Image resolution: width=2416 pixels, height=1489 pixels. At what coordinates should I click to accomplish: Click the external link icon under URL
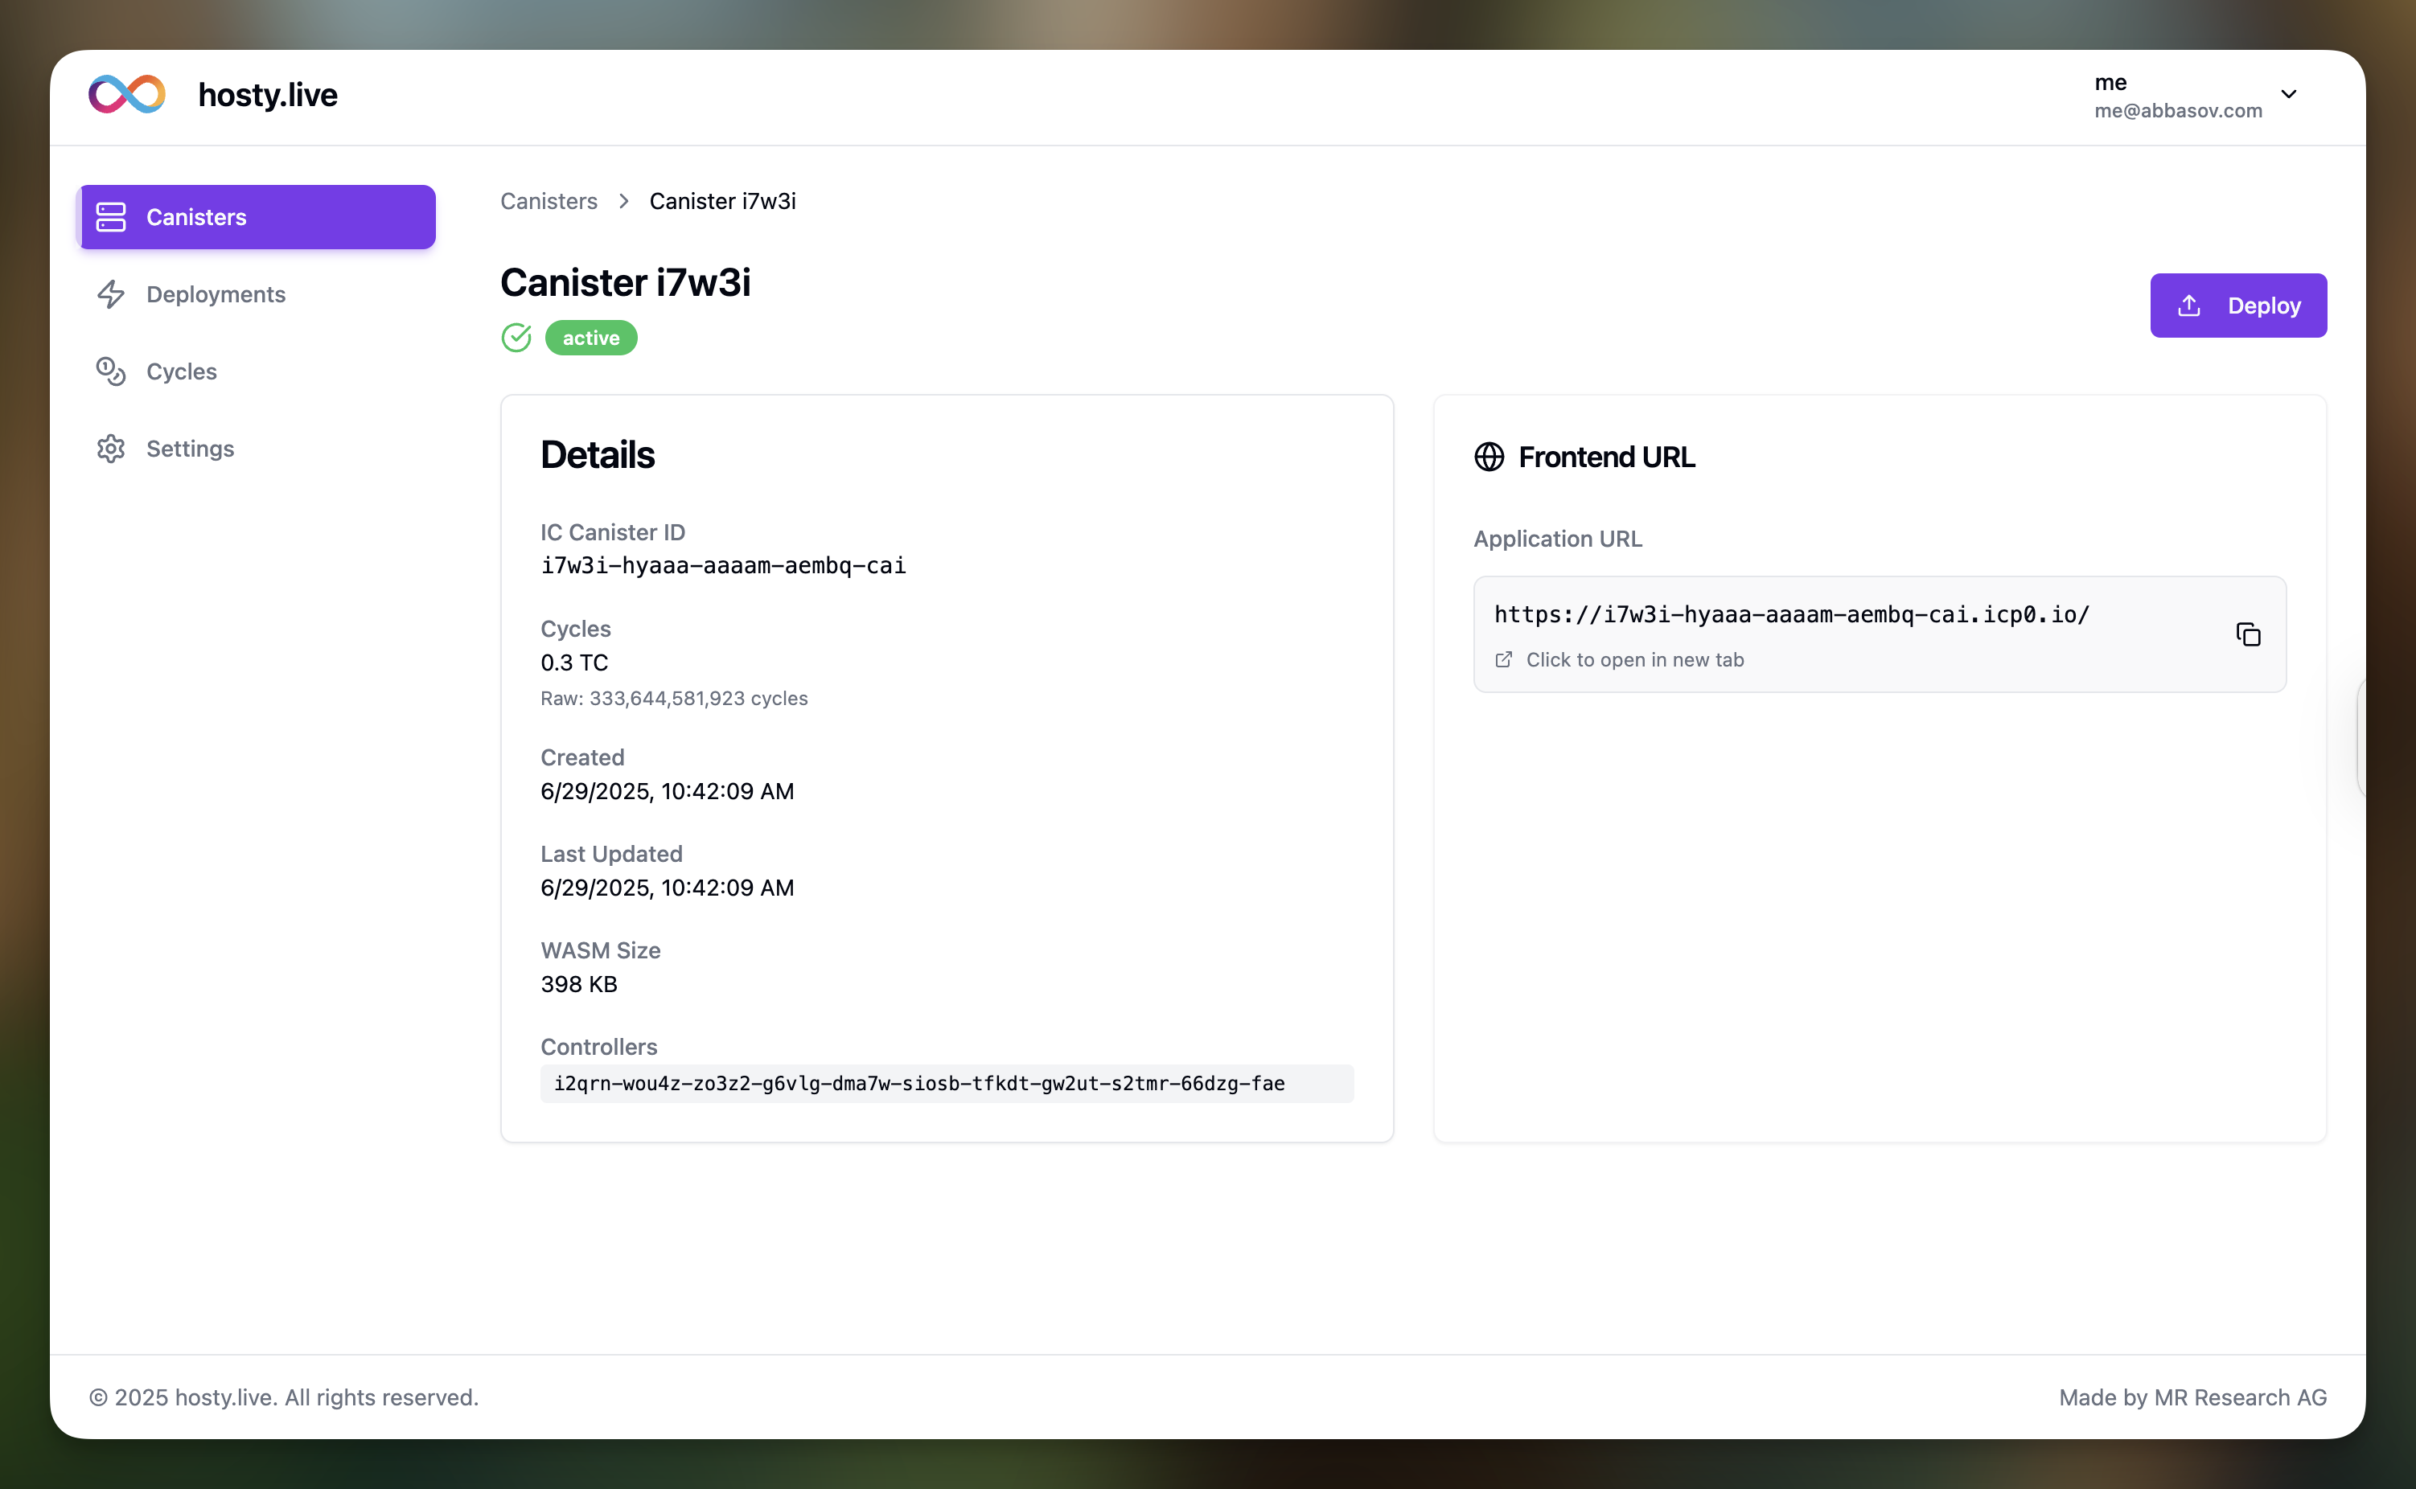(1503, 660)
